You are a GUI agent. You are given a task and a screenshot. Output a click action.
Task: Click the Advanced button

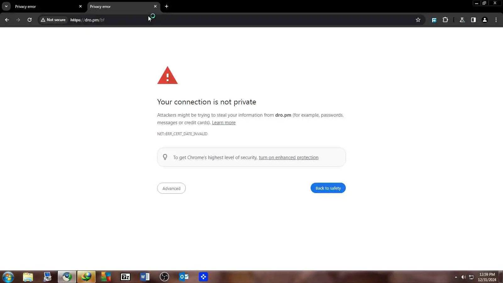coord(171,188)
